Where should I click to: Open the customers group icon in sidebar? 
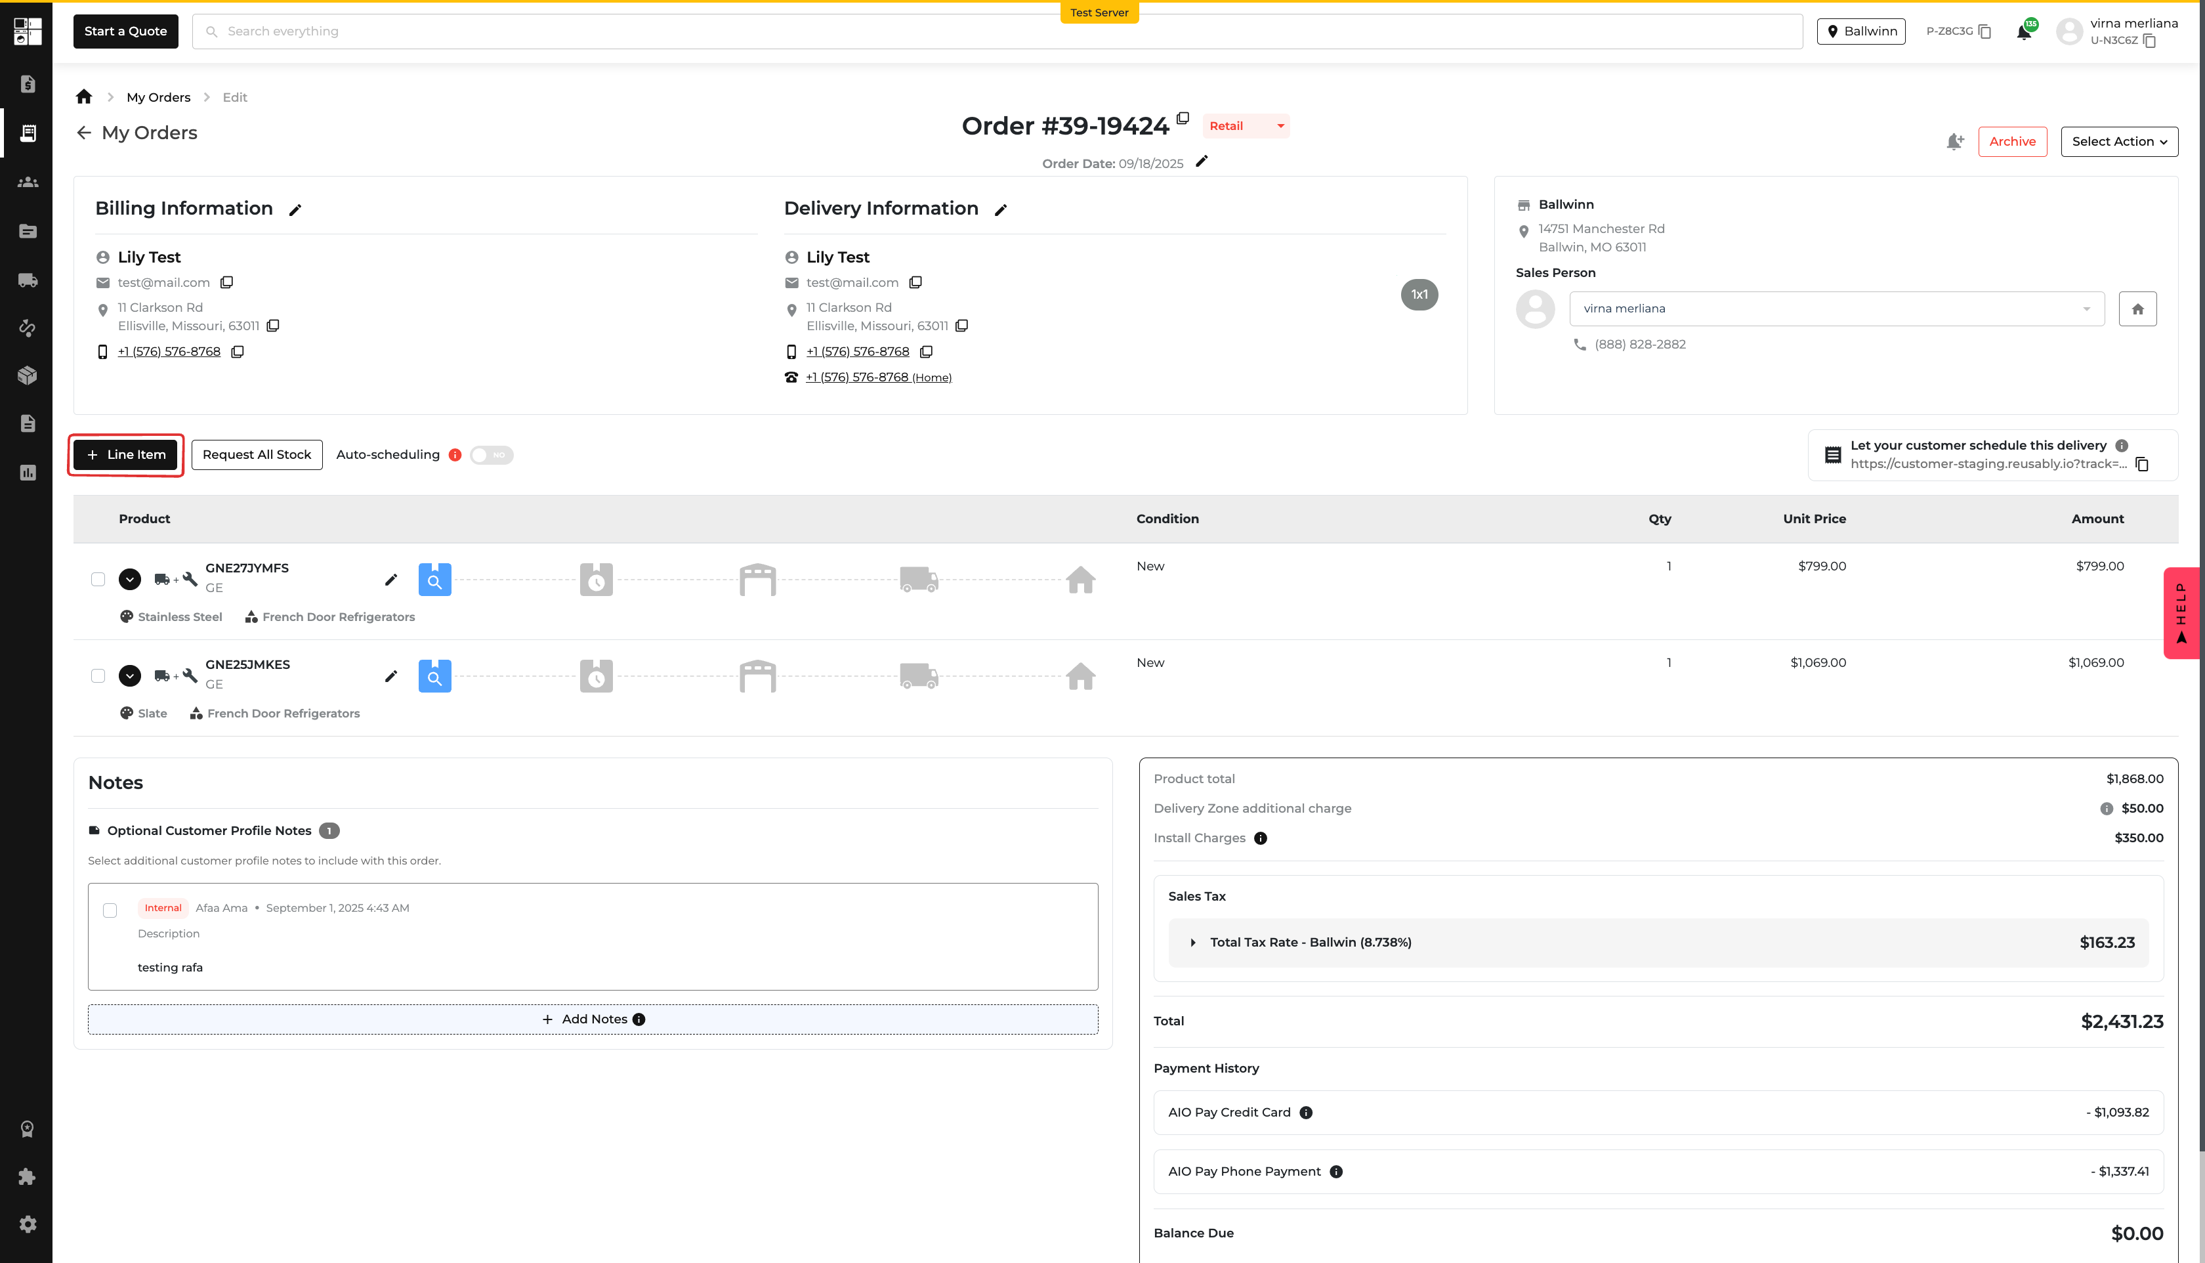[28, 182]
